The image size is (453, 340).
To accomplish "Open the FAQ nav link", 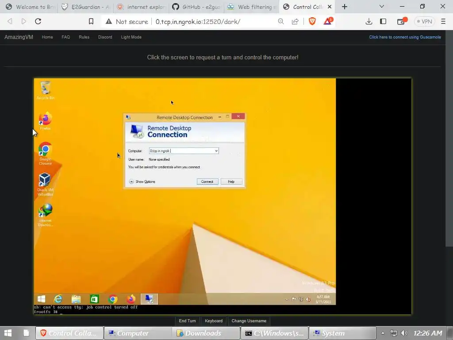I will click(65, 37).
